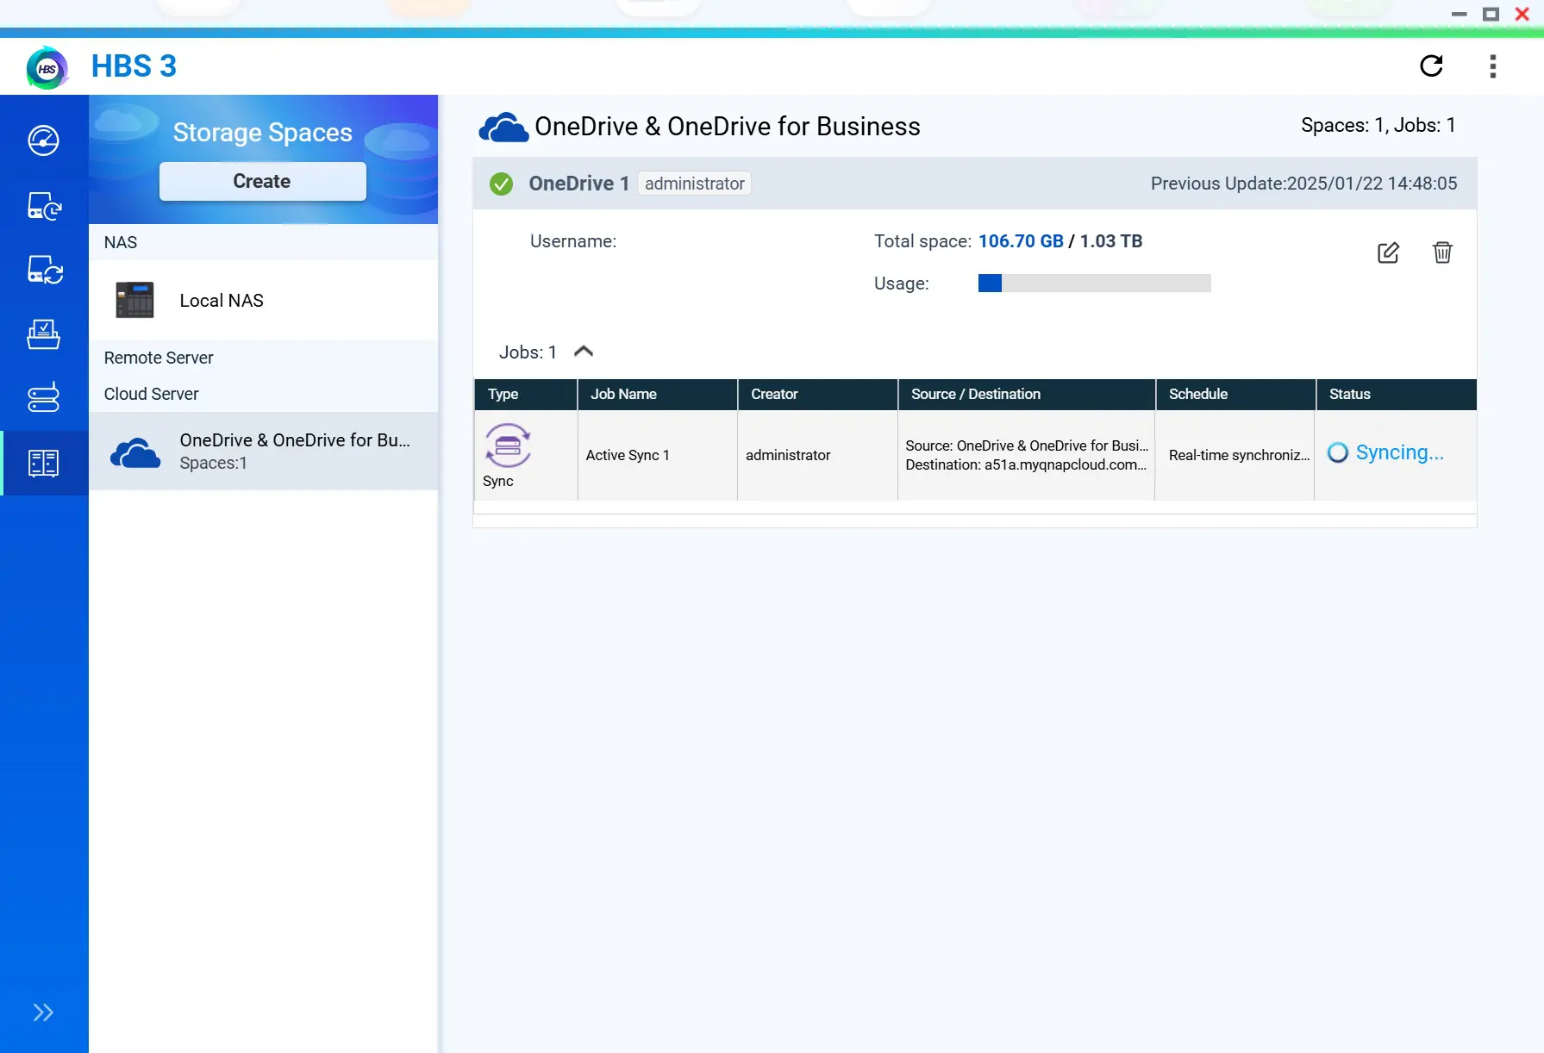
Task: Click the Syncing... status link
Action: tap(1399, 452)
